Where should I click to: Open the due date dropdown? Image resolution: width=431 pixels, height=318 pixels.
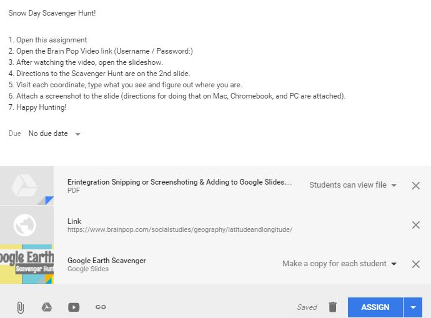(x=54, y=133)
